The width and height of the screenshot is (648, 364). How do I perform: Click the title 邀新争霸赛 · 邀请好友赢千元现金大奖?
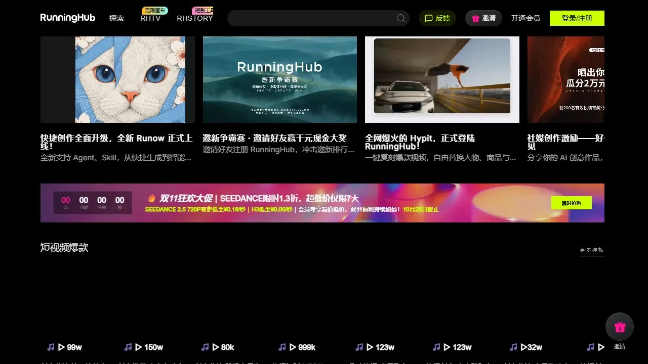click(275, 138)
